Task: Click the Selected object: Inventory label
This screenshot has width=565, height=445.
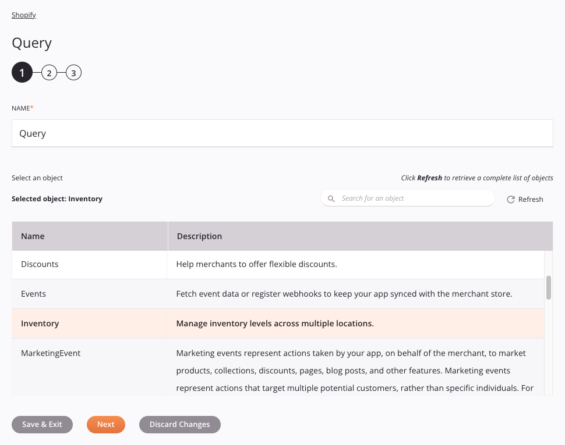Action: coord(57,198)
